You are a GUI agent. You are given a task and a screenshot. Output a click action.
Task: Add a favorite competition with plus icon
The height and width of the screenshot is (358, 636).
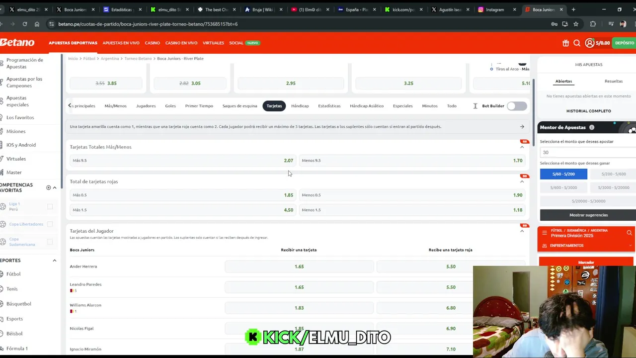pos(48,187)
